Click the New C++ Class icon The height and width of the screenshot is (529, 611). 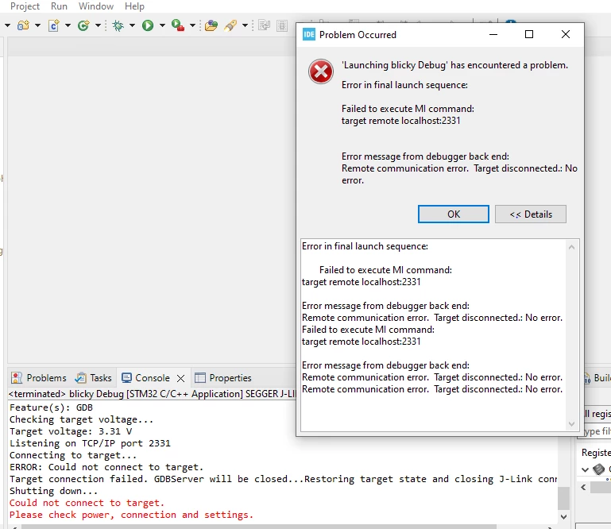tap(83, 25)
